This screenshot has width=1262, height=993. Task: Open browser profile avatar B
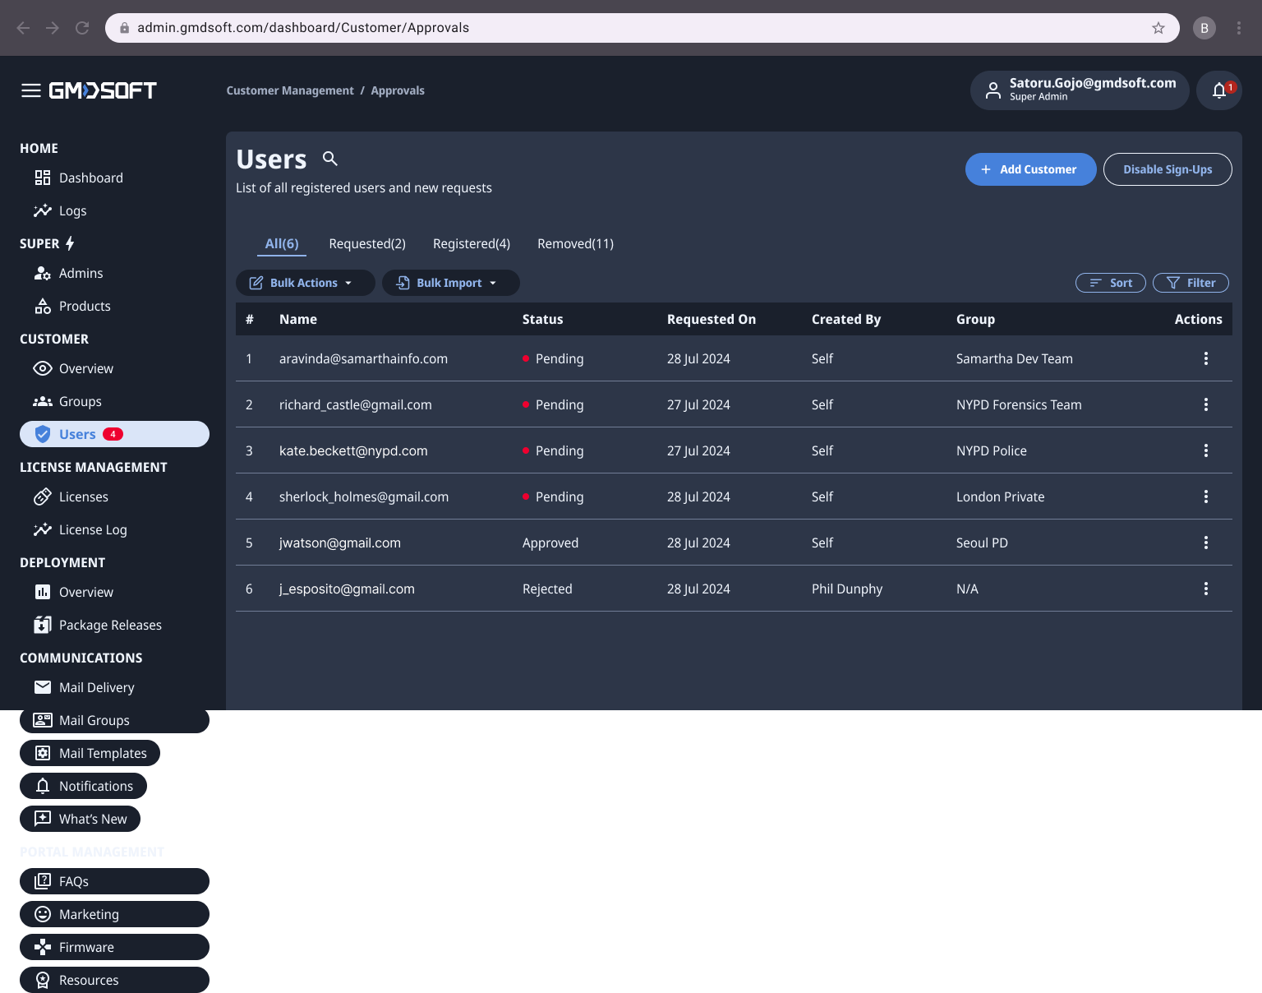1204,28
